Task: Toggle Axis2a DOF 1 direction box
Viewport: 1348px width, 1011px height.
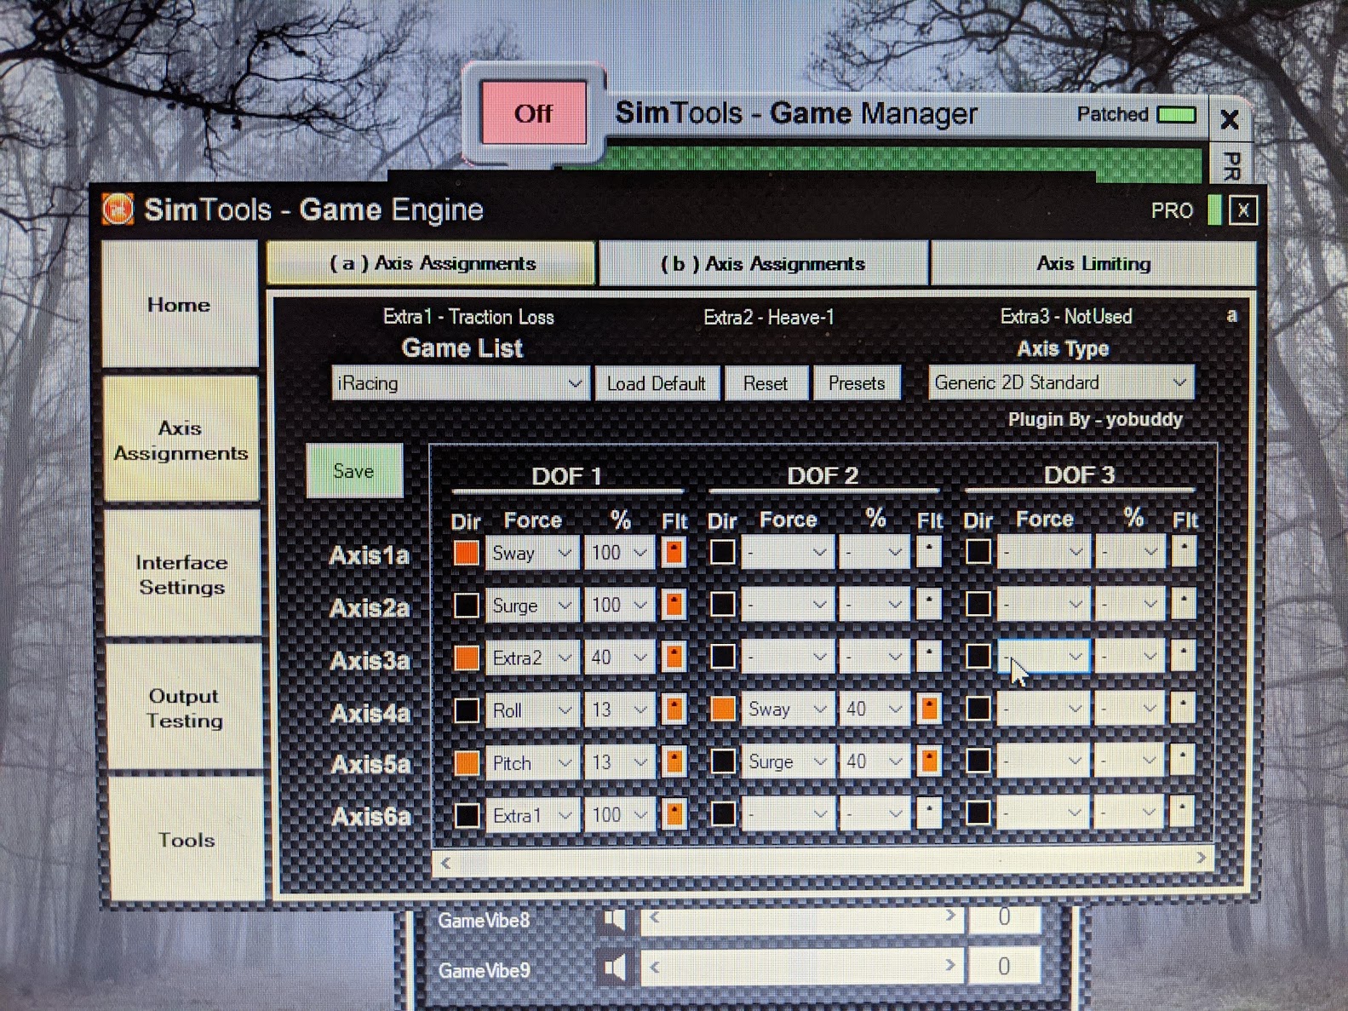Action: coord(467,606)
